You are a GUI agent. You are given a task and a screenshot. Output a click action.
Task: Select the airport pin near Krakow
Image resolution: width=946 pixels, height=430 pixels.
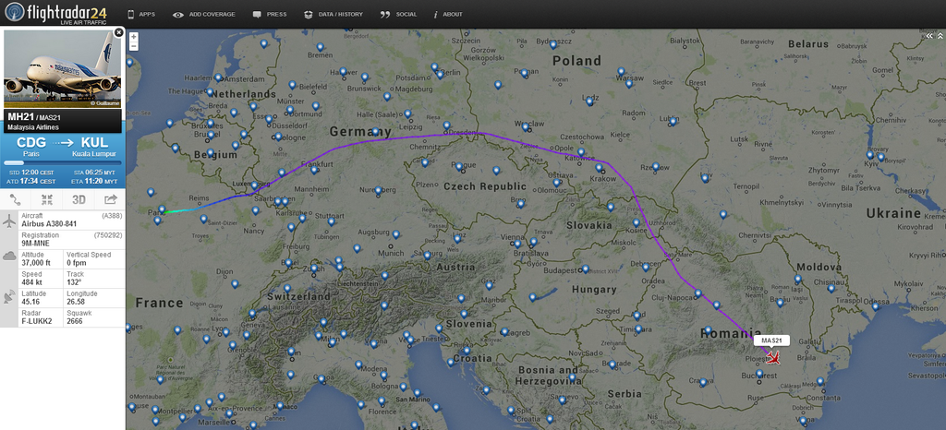point(599,168)
